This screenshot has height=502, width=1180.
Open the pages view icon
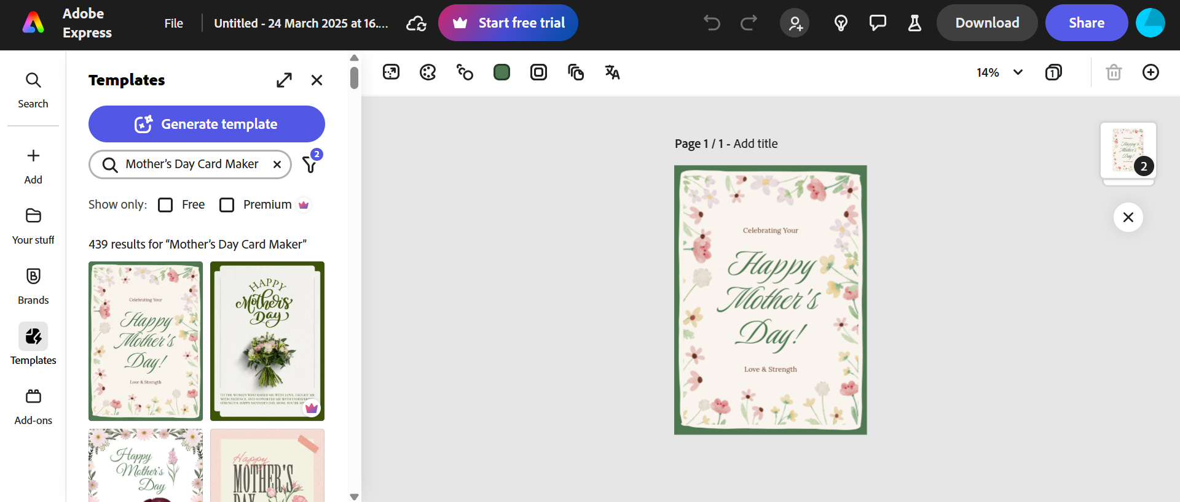(1053, 72)
